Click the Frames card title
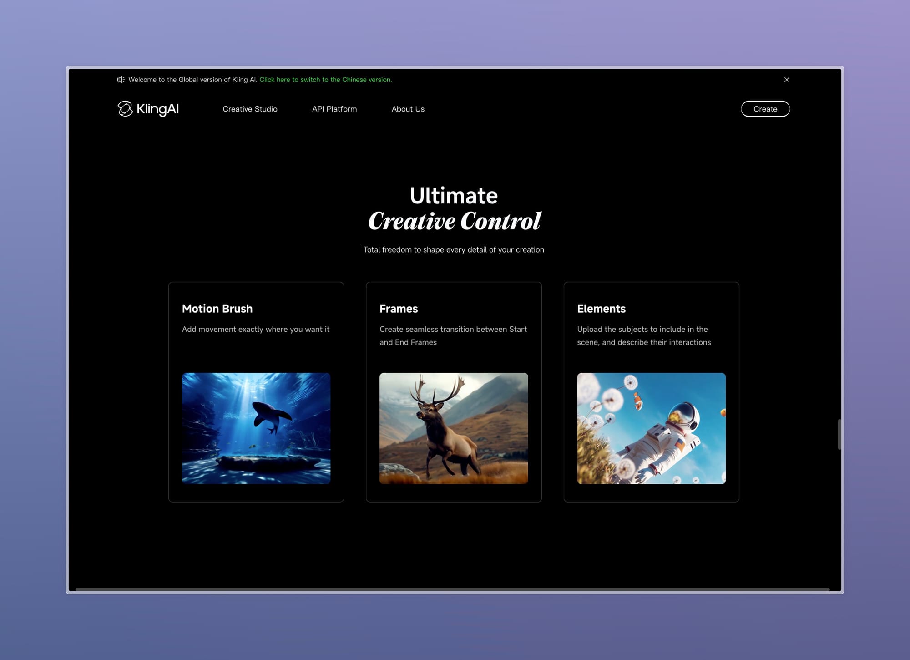The height and width of the screenshot is (660, 910). [x=399, y=309]
